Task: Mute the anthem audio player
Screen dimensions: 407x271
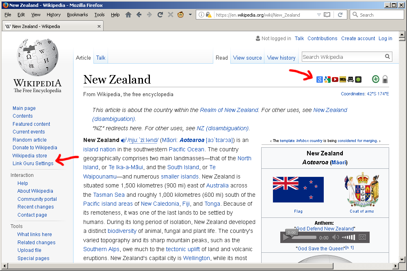Action: pos(336,238)
